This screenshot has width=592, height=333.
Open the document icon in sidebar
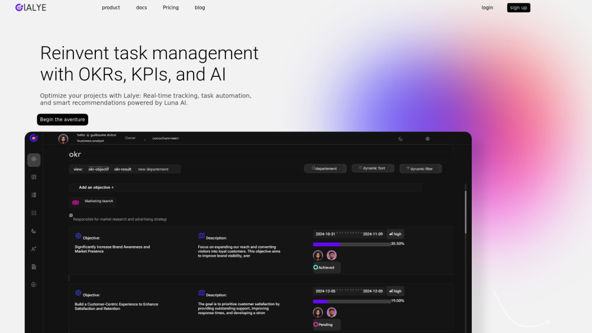pos(34,267)
